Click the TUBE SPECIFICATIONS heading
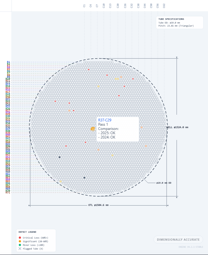This screenshot has width=208, height=255. [171, 19]
